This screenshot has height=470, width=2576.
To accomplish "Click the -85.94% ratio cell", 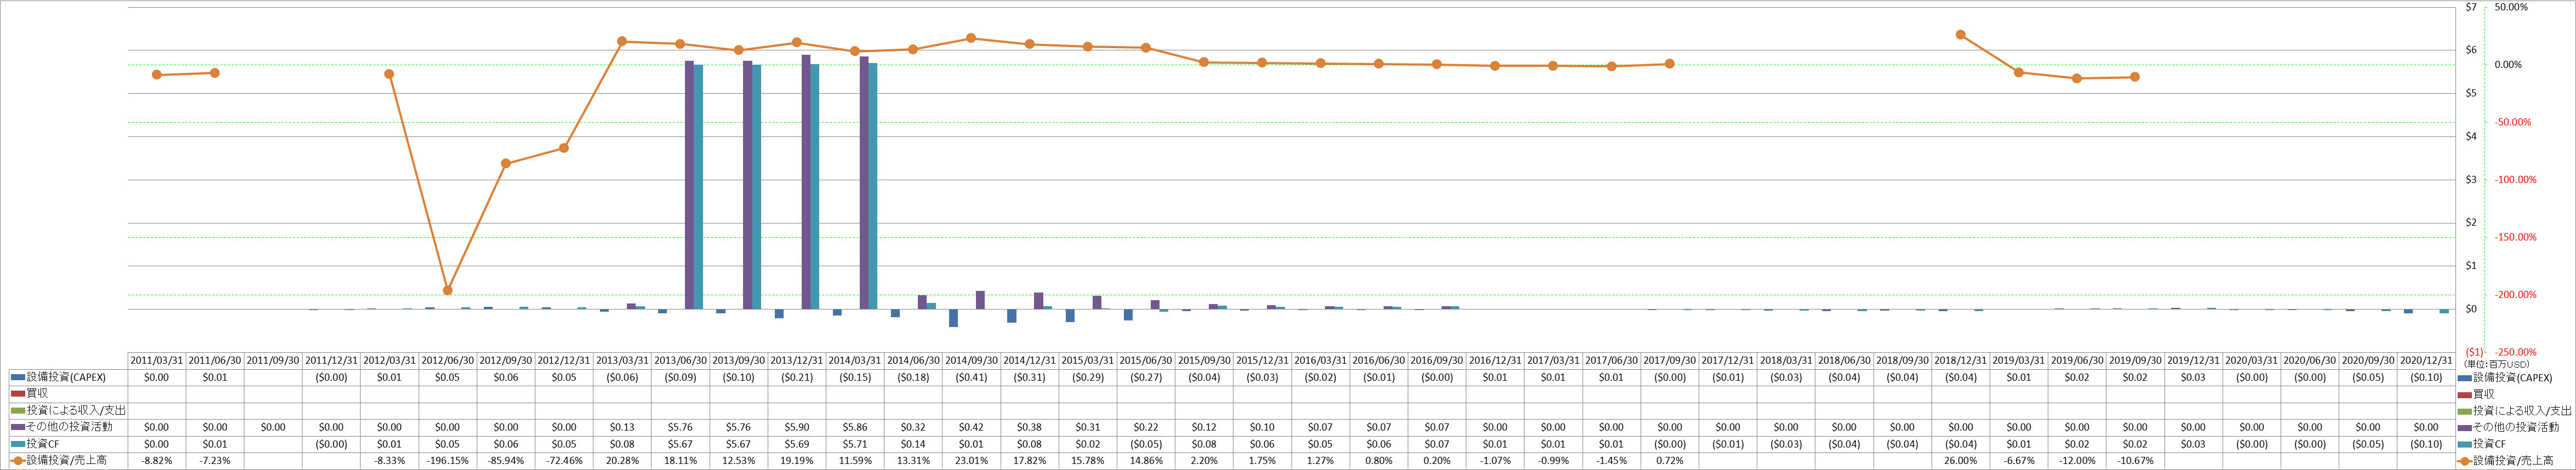I will [x=506, y=461].
